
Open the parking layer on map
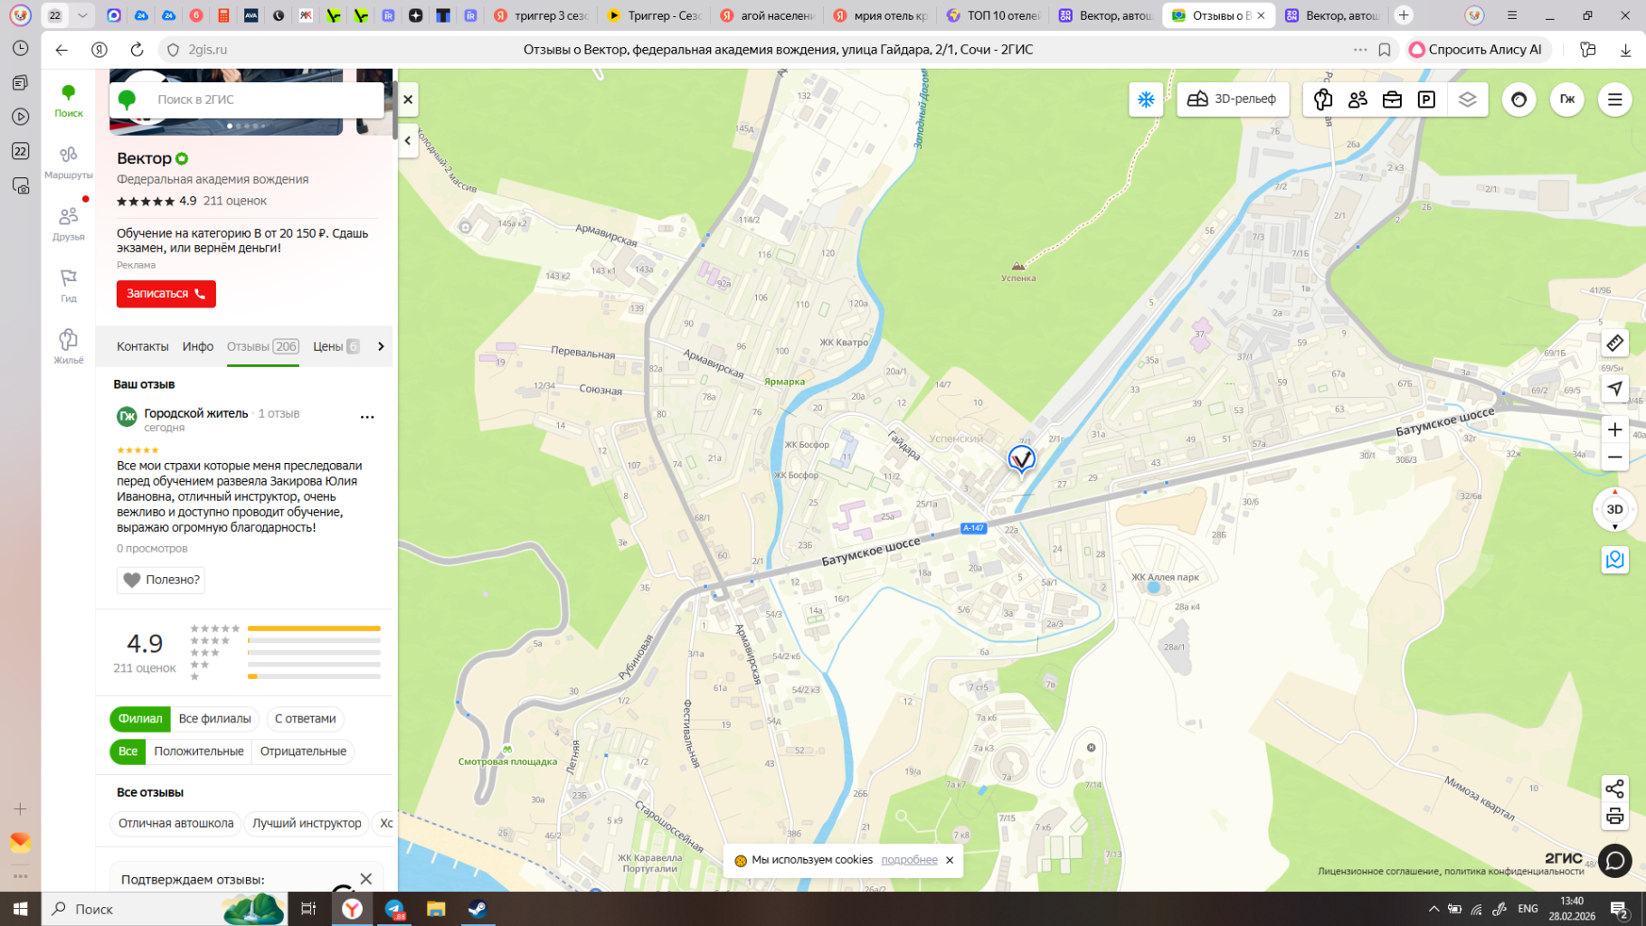click(1426, 99)
